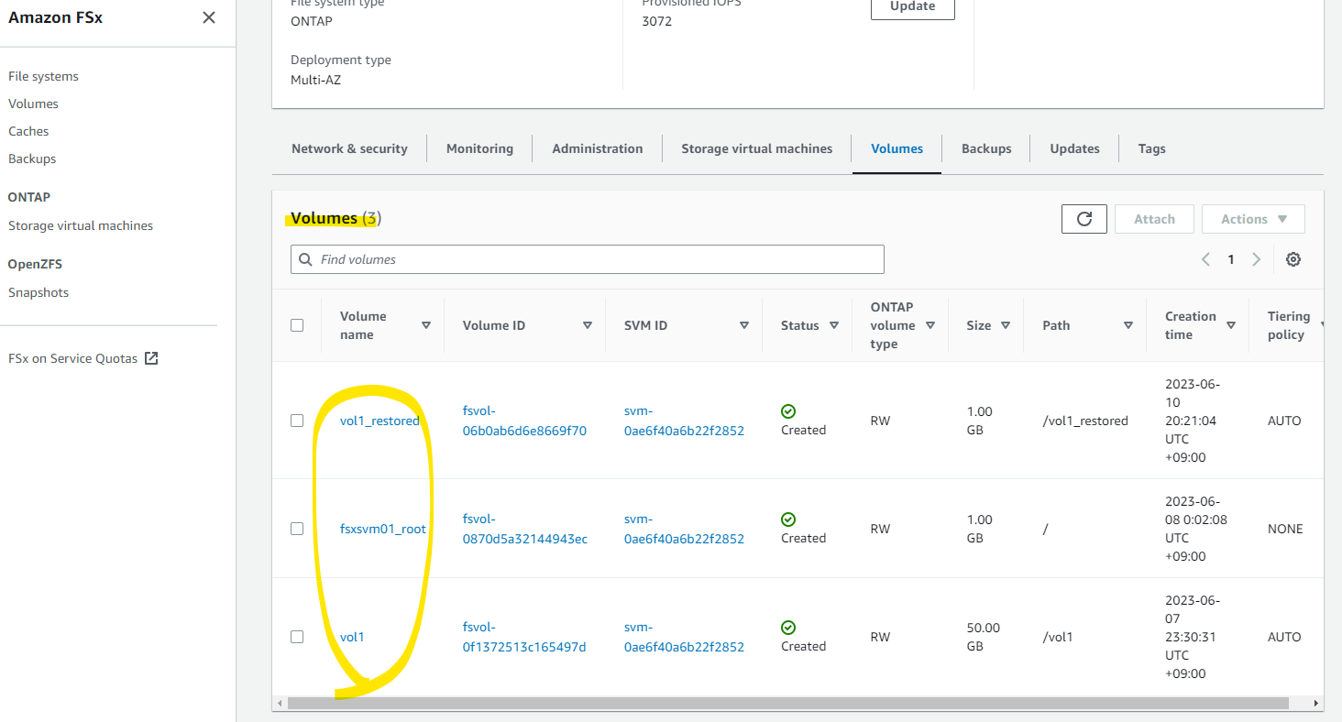Select the fsxsvm01_root row checkbox
Screen dimensions: 1342x722
tap(297, 529)
